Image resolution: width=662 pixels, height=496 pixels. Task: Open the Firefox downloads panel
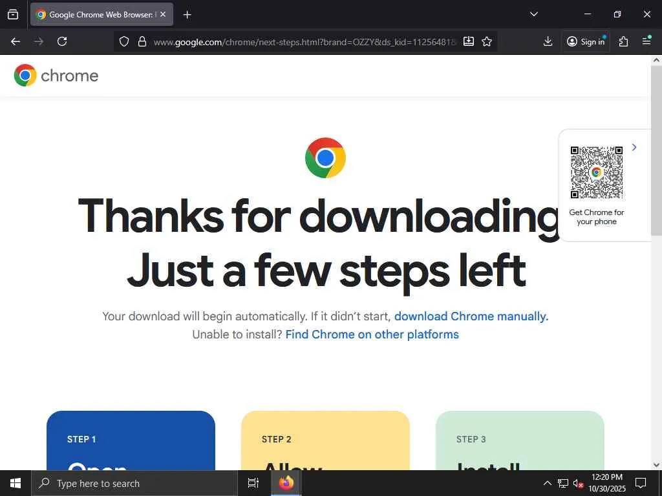[548, 41]
